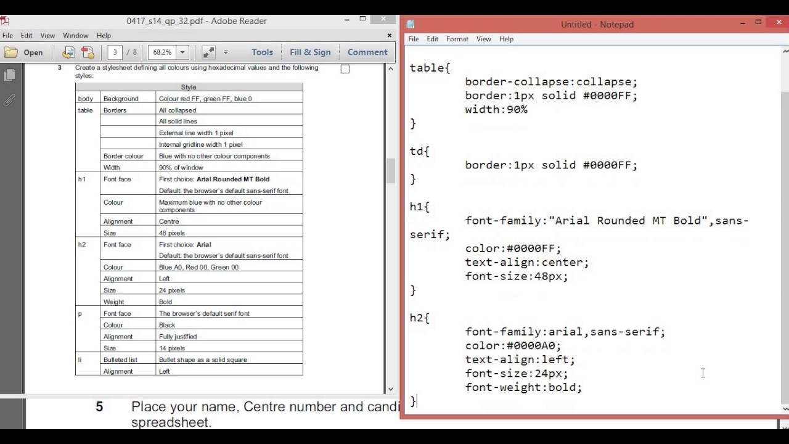Click 'font-family:arial,sans-serif;' line in Notepad
Image resolution: width=789 pixels, height=444 pixels.
(565, 332)
